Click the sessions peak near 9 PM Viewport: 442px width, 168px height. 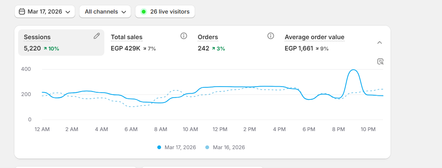(x=354, y=70)
